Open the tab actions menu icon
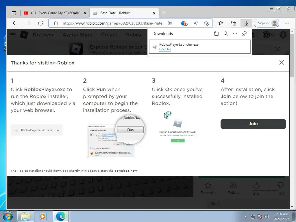 (14, 13)
